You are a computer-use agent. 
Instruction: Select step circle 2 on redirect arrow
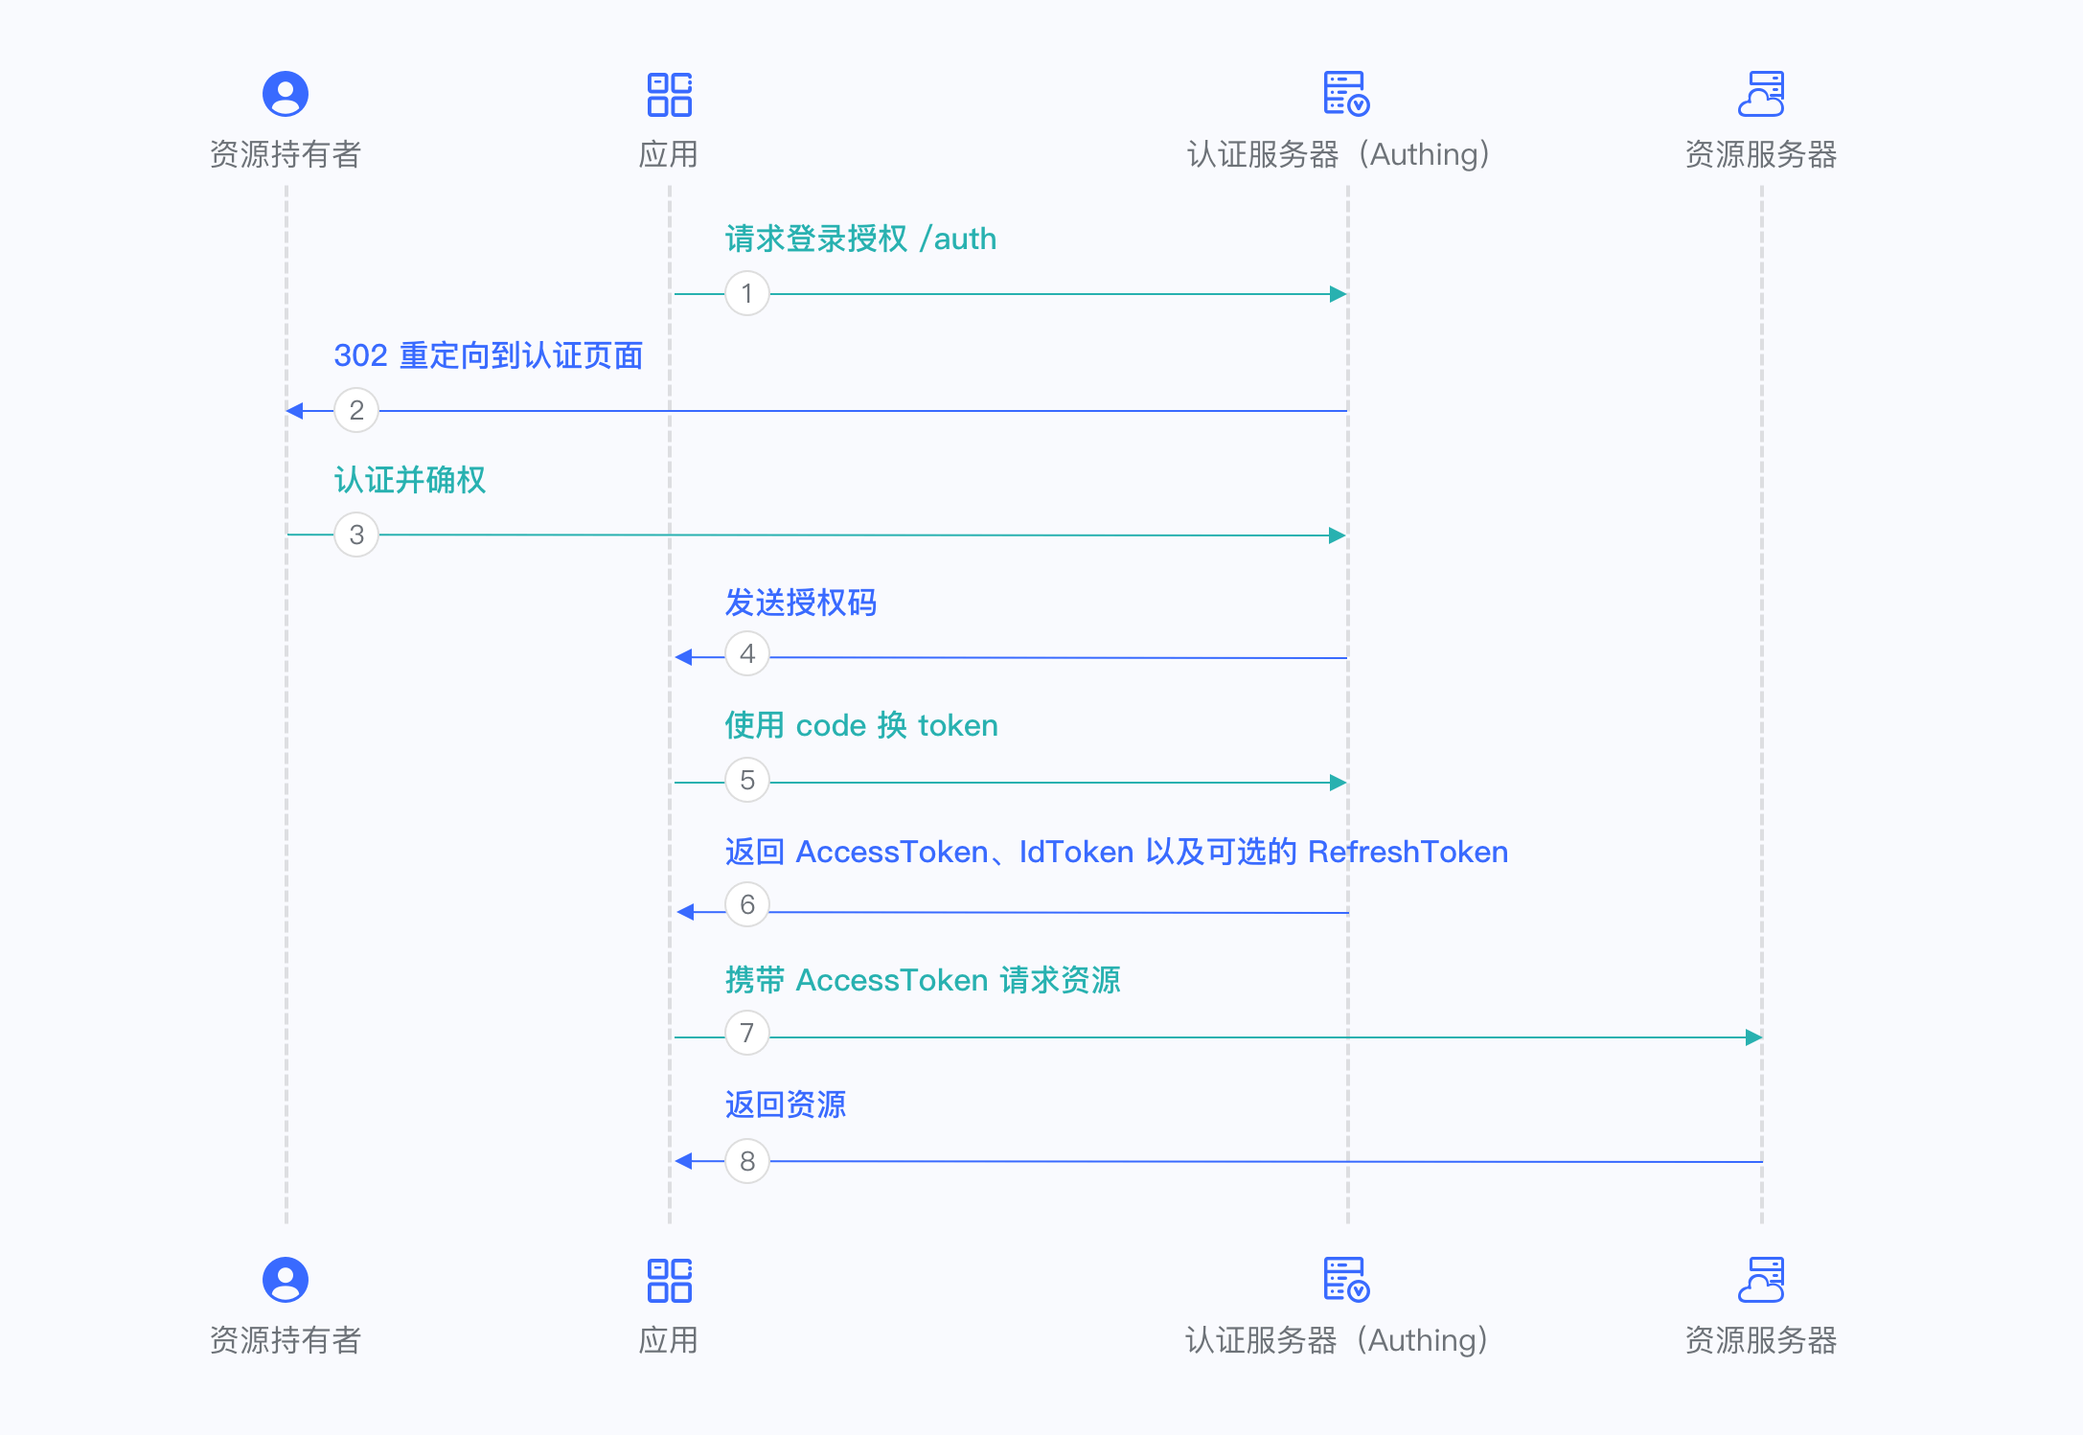tap(356, 410)
